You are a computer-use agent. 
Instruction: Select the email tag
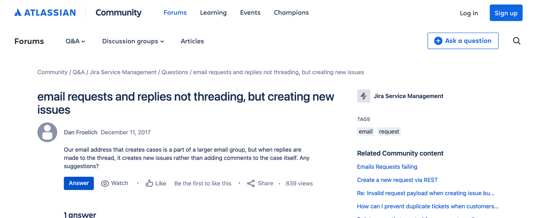tap(365, 131)
